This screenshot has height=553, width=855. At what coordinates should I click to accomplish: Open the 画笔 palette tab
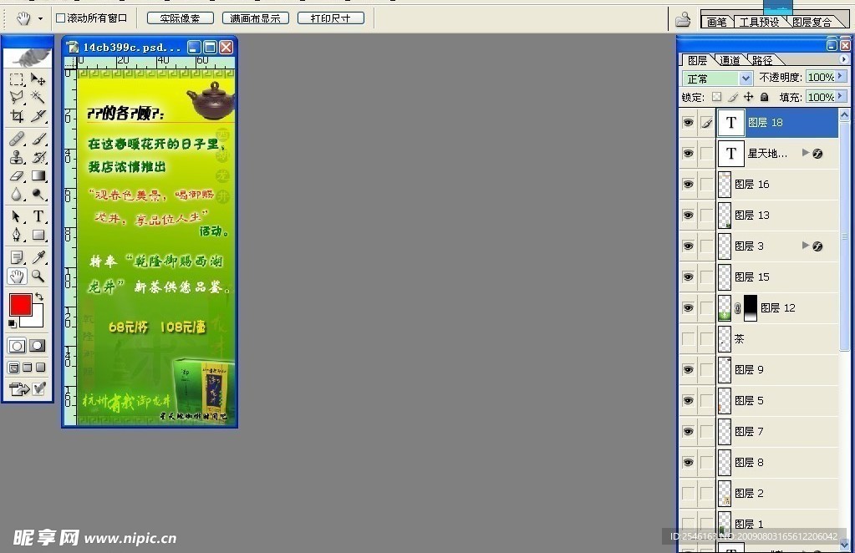716,22
